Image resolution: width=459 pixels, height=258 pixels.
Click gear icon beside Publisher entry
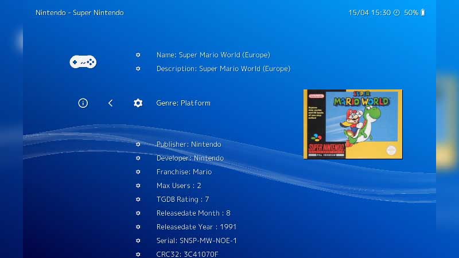tap(138, 144)
